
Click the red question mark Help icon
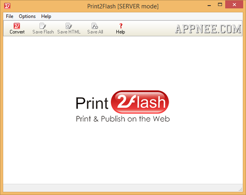coord(121,26)
